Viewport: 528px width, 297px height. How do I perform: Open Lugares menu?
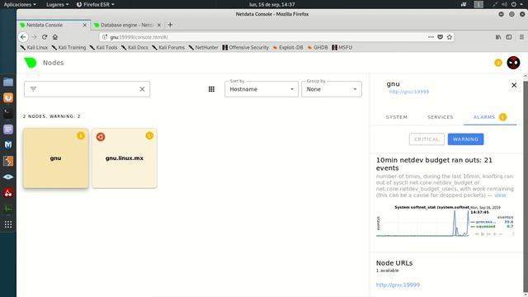tap(57, 4)
